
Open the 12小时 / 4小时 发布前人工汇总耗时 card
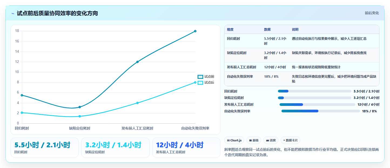[x=186, y=148]
